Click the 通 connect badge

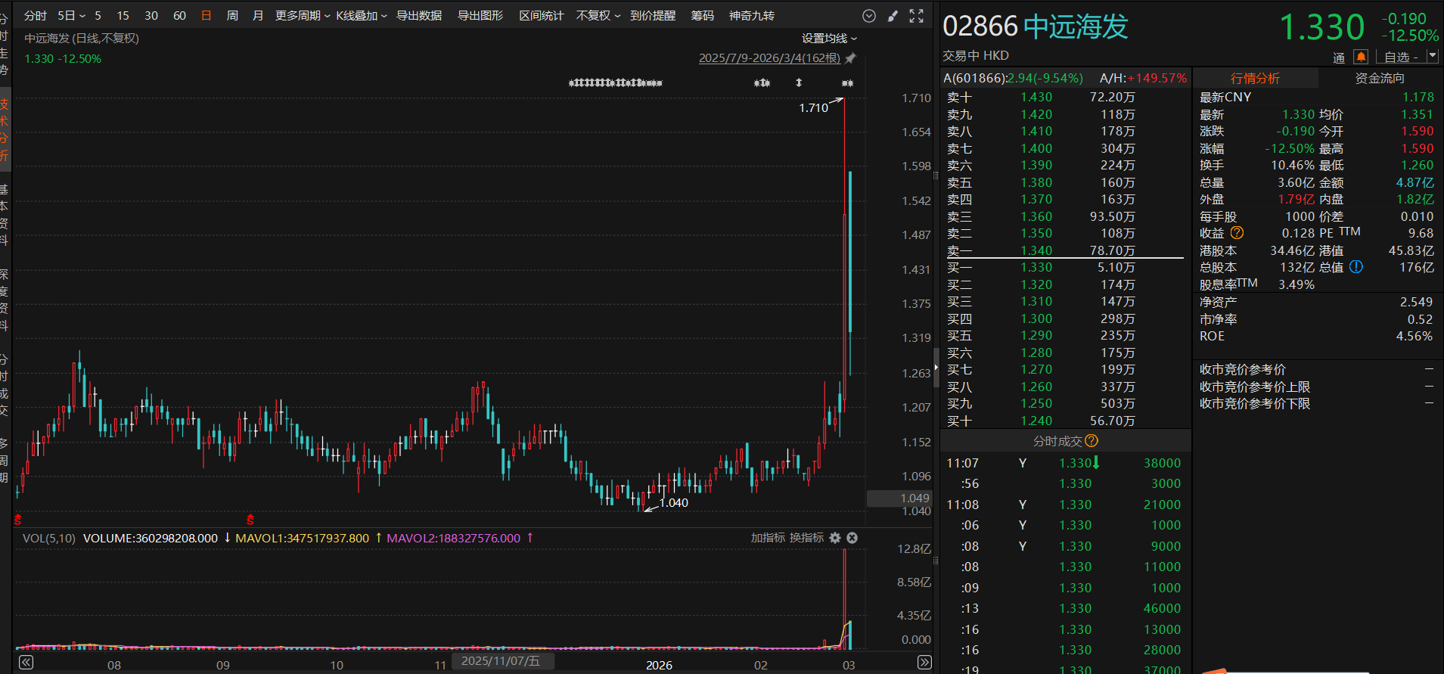click(x=1339, y=57)
